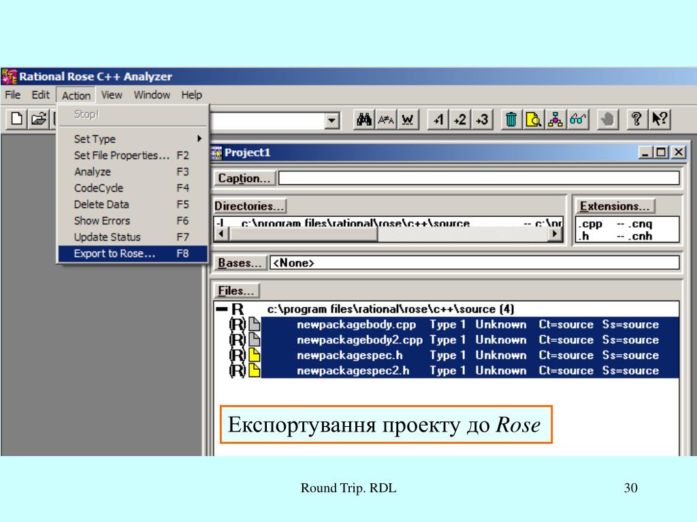
Task: Click the Rational Rose title bar icon
Action: tap(10, 76)
